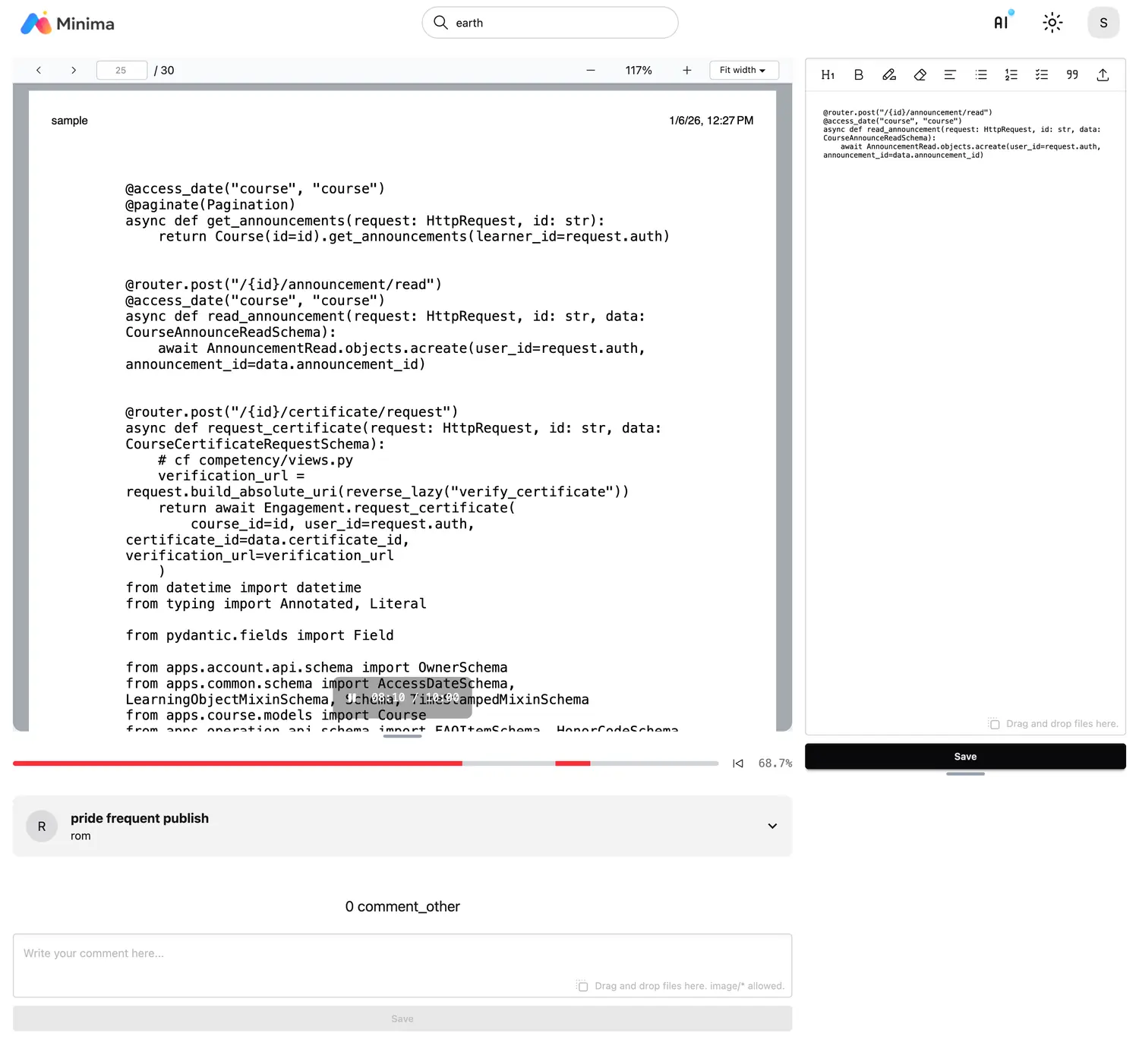1139x1061 pixels.
Task: Expand the pride frequent publish section
Action: [772, 826]
